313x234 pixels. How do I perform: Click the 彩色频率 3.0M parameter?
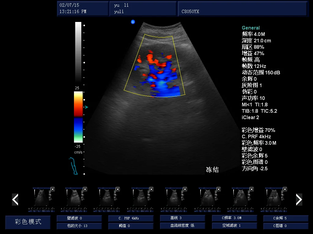(259, 143)
